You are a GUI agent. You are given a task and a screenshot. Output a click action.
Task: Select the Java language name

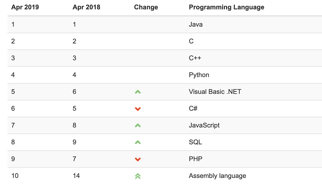(195, 25)
